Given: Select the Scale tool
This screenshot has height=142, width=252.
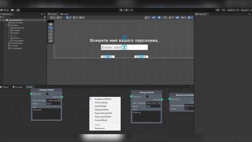Looking at the screenshot, I should 51,34.
